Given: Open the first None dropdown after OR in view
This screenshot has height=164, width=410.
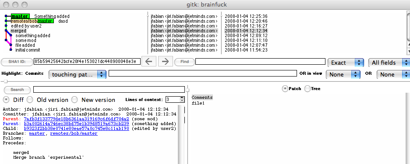Looking at the screenshot, I should click(x=343, y=74).
